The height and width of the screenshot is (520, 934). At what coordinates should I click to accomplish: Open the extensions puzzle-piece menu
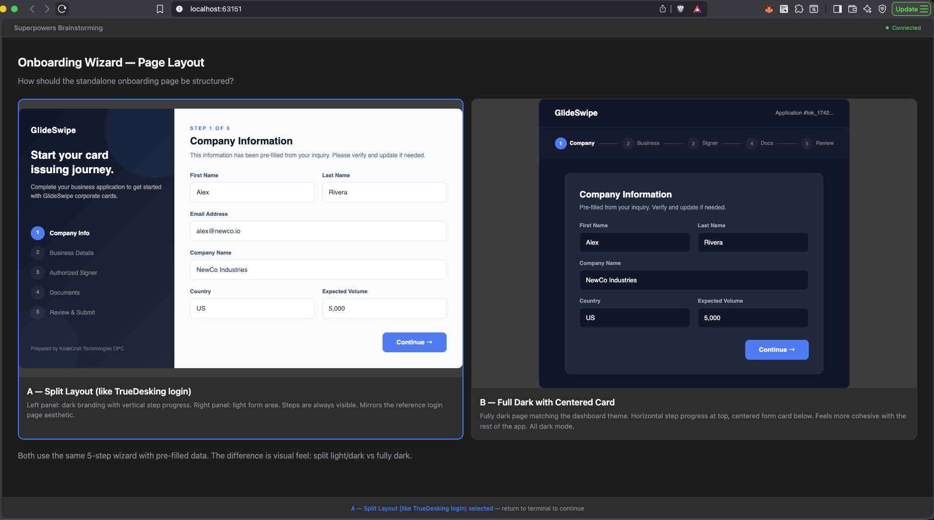click(799, 9)
